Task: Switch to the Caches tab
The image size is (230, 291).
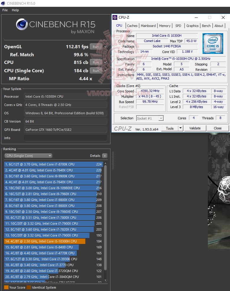Action: click(x=132, y=26)
